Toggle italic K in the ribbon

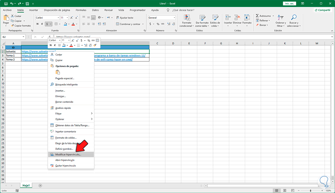(42, 24)
